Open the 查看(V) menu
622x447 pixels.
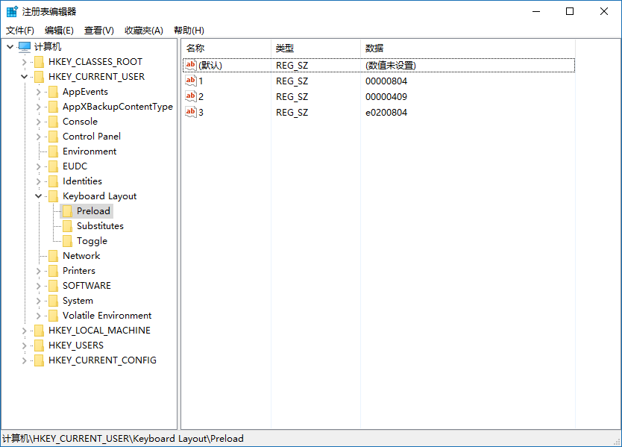[98, 31]
